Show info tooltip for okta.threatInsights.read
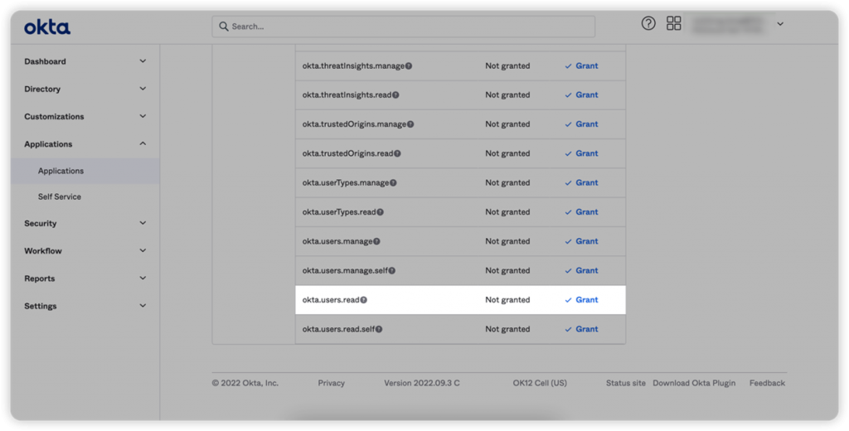Viewport: 849px width, 431px height. 395,95
